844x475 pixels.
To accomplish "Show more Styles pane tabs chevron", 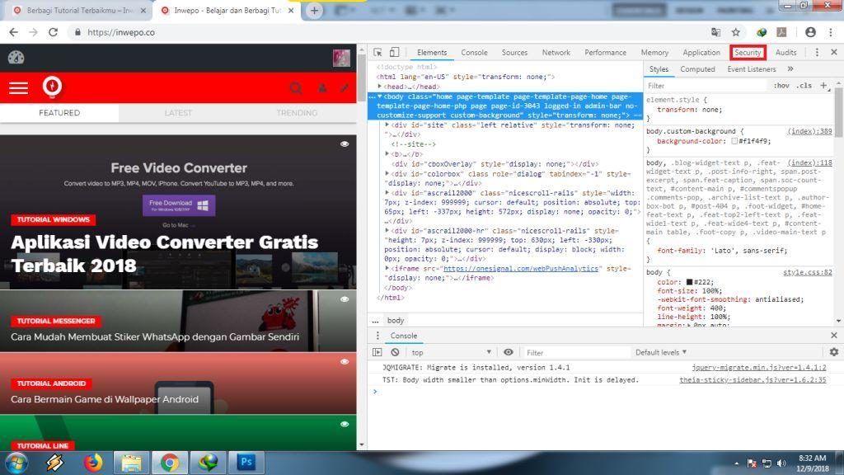I will pyautogui.click(x=790, y=69).
